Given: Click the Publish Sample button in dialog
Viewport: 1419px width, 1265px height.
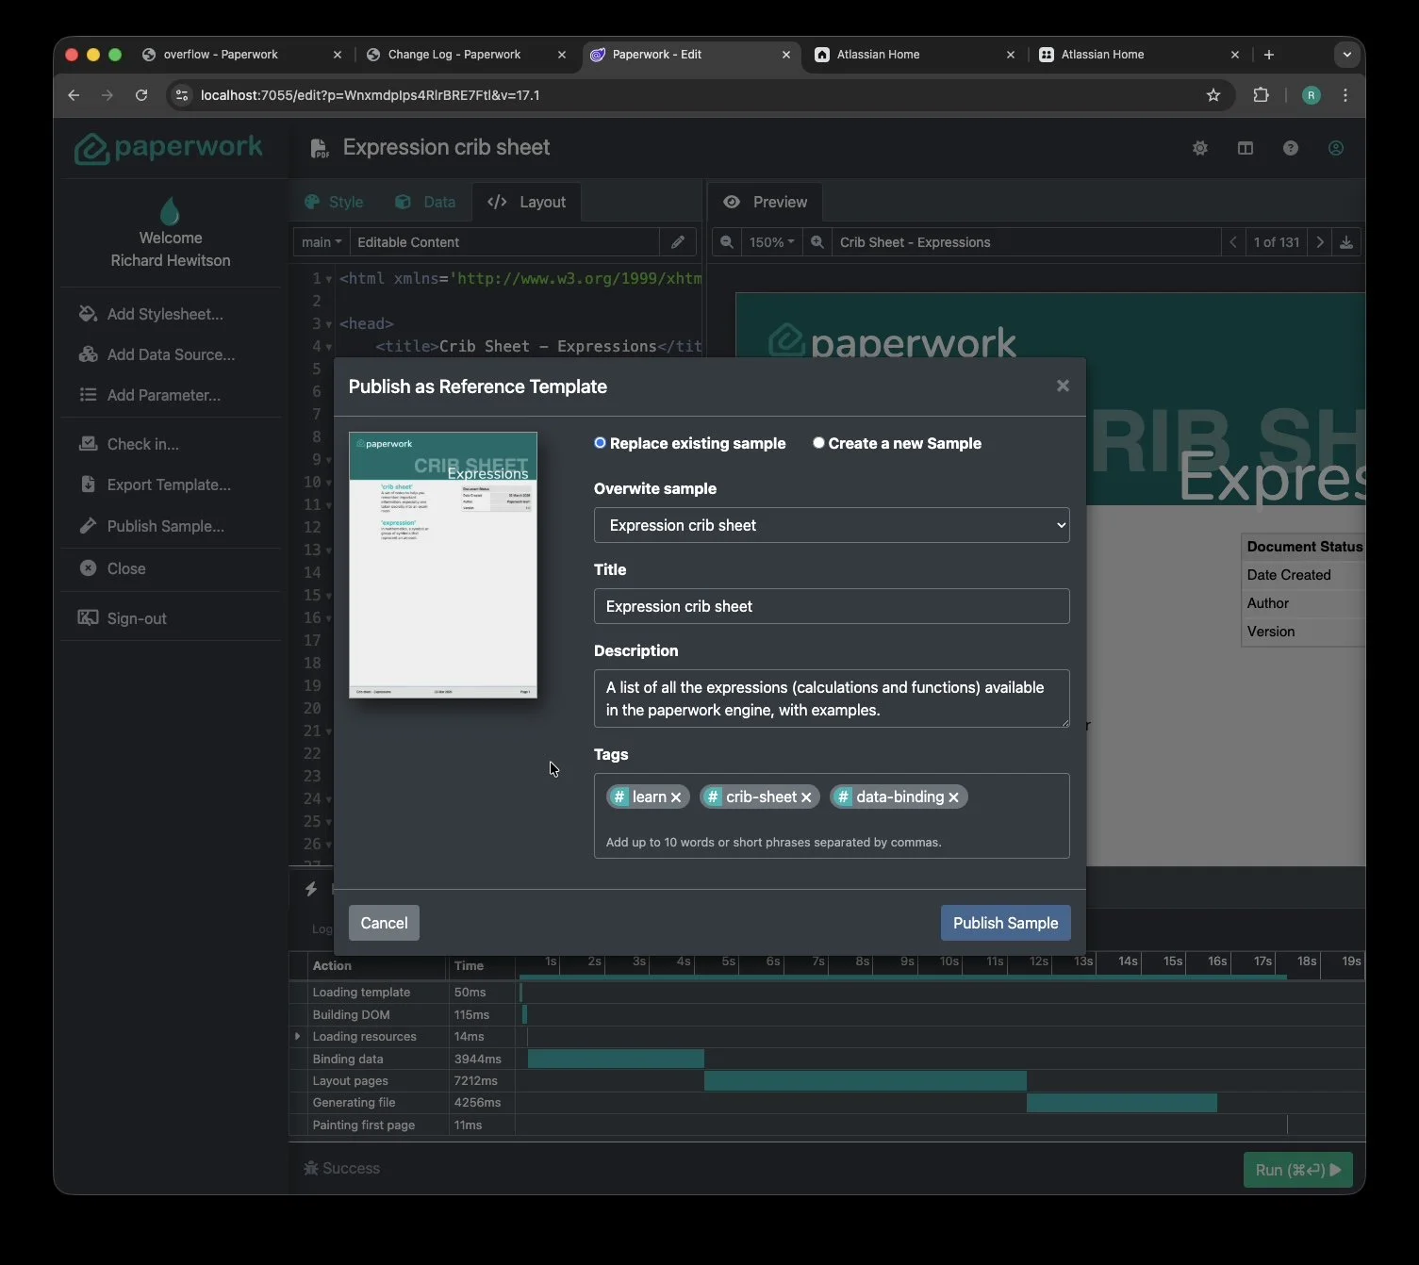Looking at the screenshot, I should 1005,923.
